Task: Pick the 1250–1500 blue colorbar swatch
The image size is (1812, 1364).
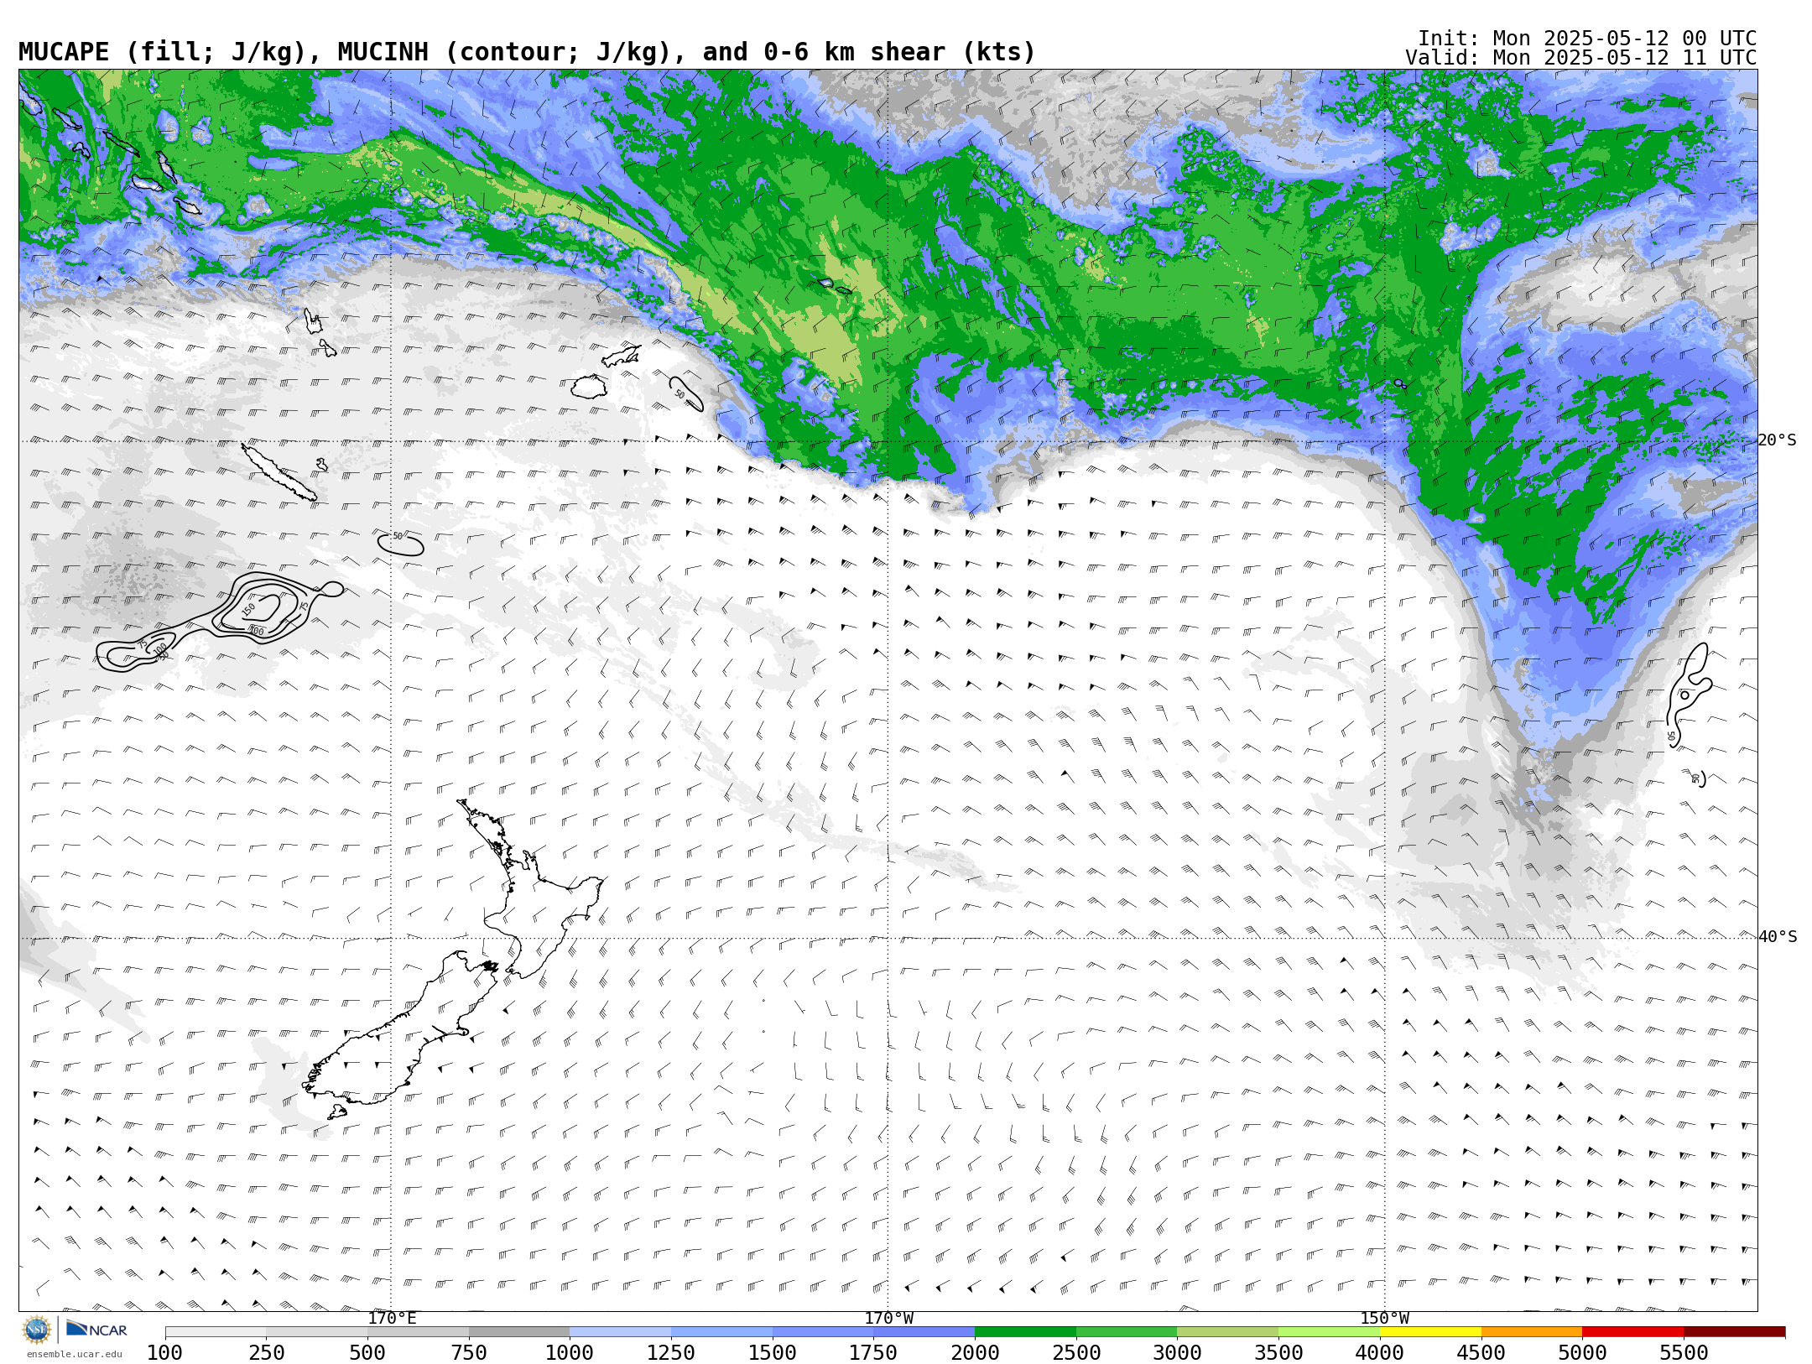Action: pos(721,1332)
